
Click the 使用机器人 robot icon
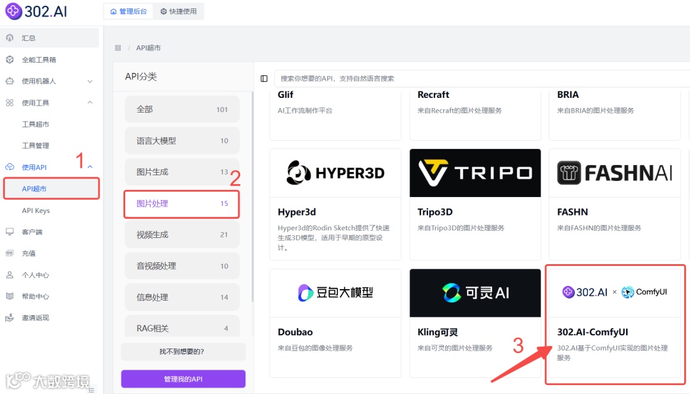coord(10,81)
